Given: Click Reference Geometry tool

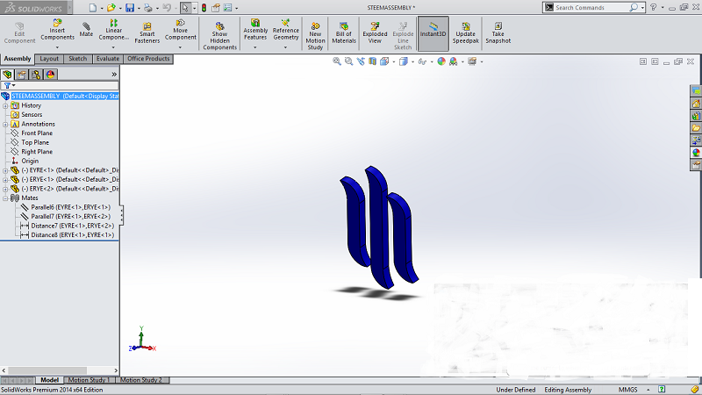Looking at the screenshot, I should (286, 31).
